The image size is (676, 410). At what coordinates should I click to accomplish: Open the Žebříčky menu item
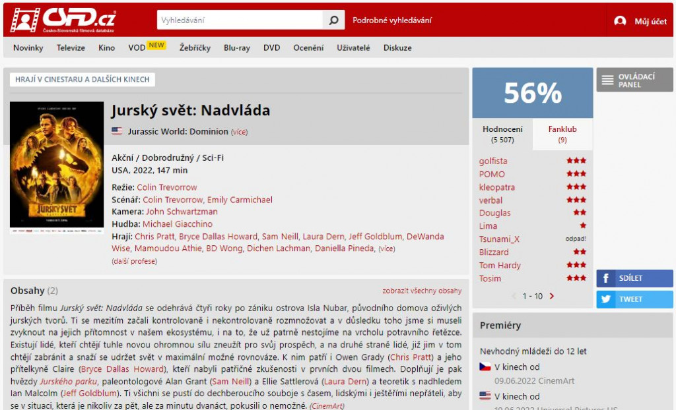(195, 48)
